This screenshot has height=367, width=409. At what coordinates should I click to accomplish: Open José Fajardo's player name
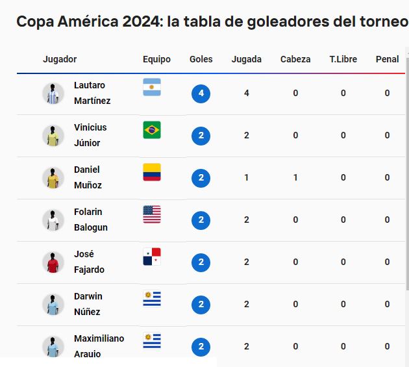tap(89, 262)
